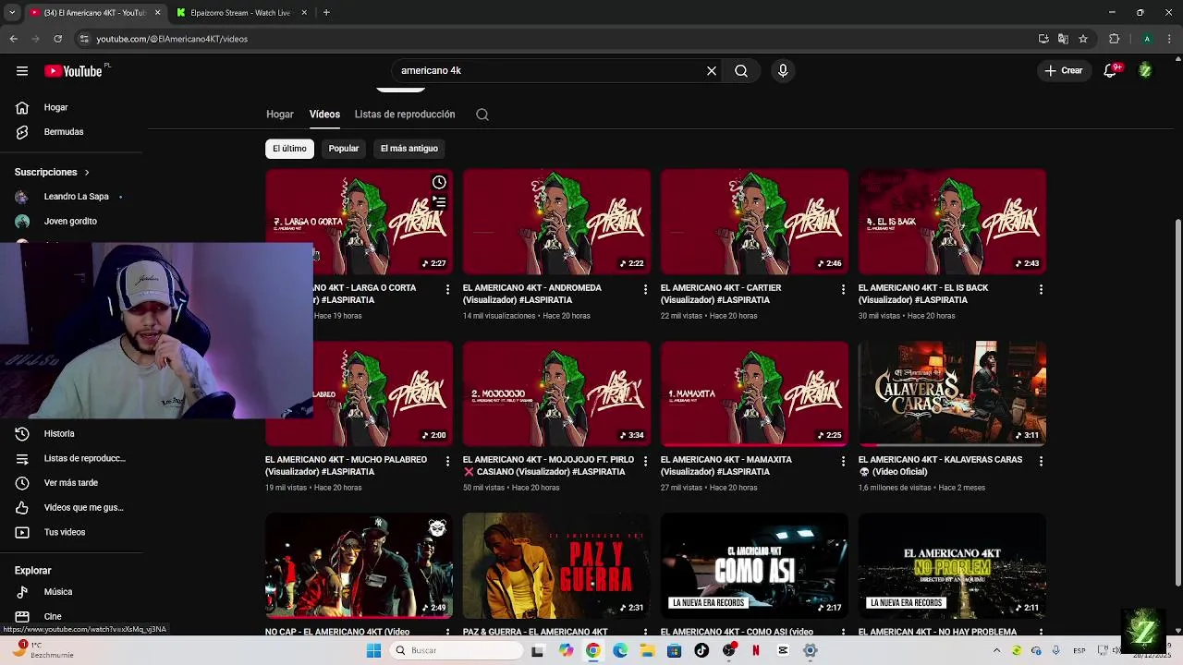
Task: Go to YouTube home via logo
Action: [x=73, y=71]
